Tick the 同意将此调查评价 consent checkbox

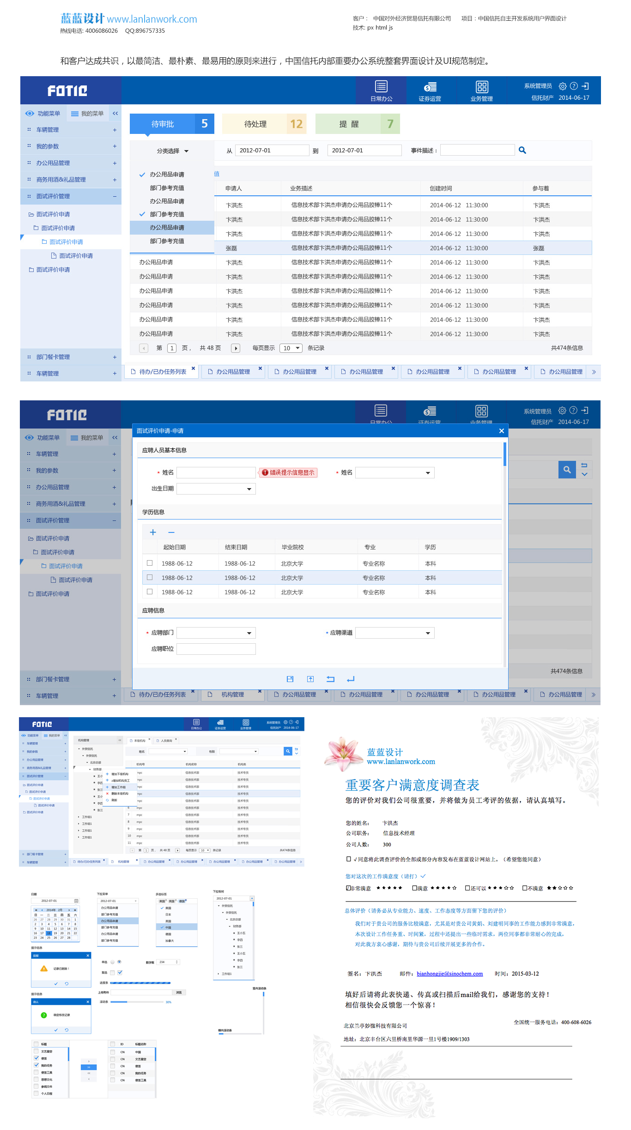[x=349, y=859]
